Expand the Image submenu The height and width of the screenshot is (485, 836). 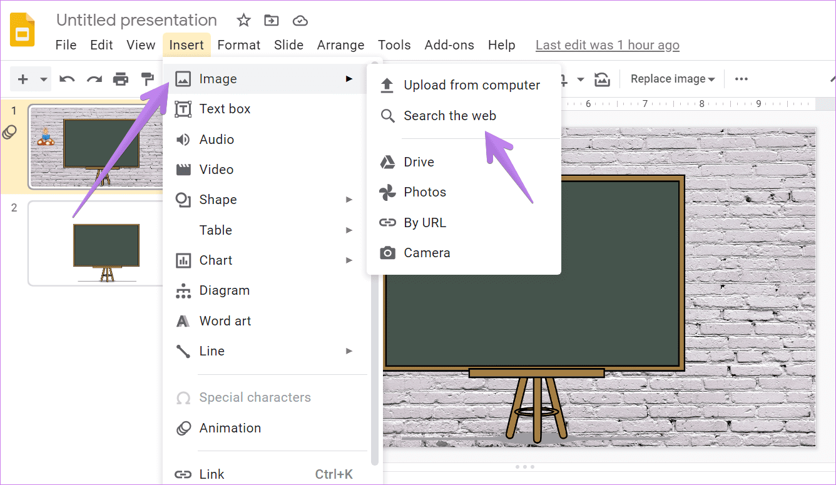pos(265,79)
